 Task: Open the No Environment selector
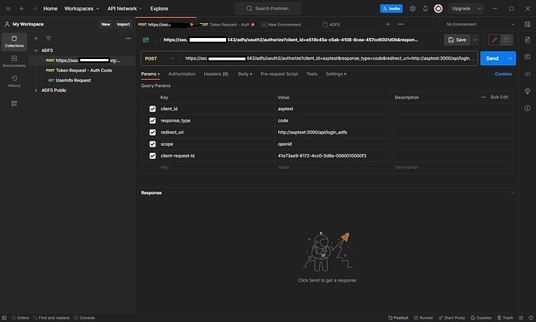480,24
